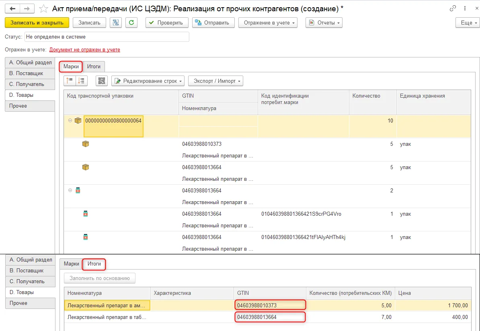Click the box icon of package 00000000000800000064
Viewport: 480px width, 331px height.
(78, 121)
